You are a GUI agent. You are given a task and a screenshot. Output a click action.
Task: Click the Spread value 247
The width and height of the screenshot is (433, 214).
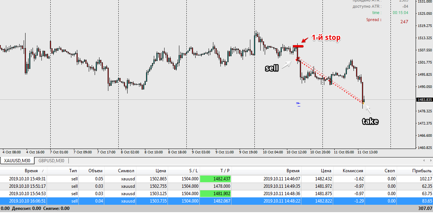(x=404, y=21)
